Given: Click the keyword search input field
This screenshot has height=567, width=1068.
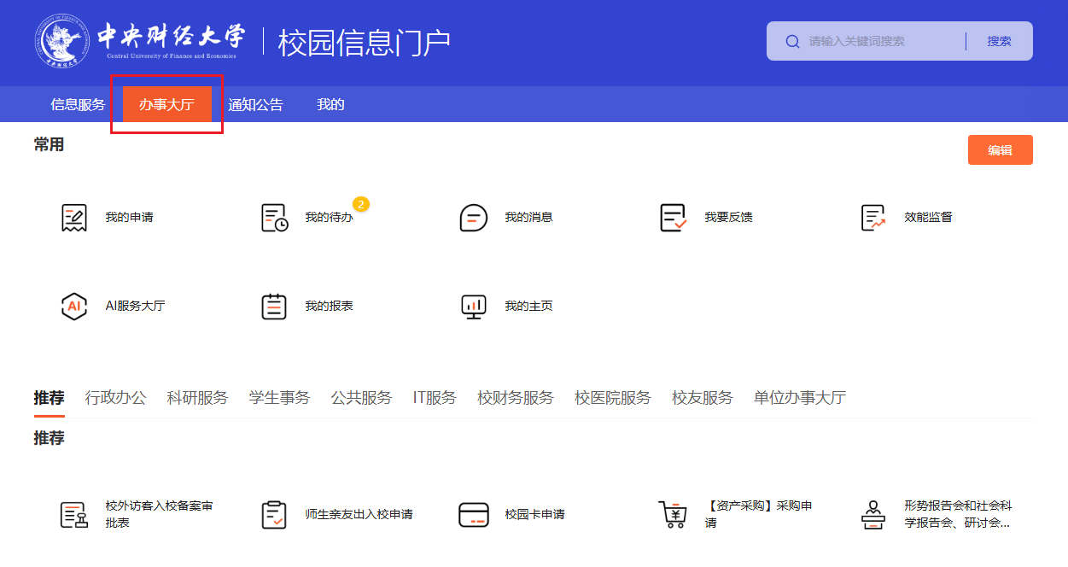Looking at the screenshot, I should point(879,41).
